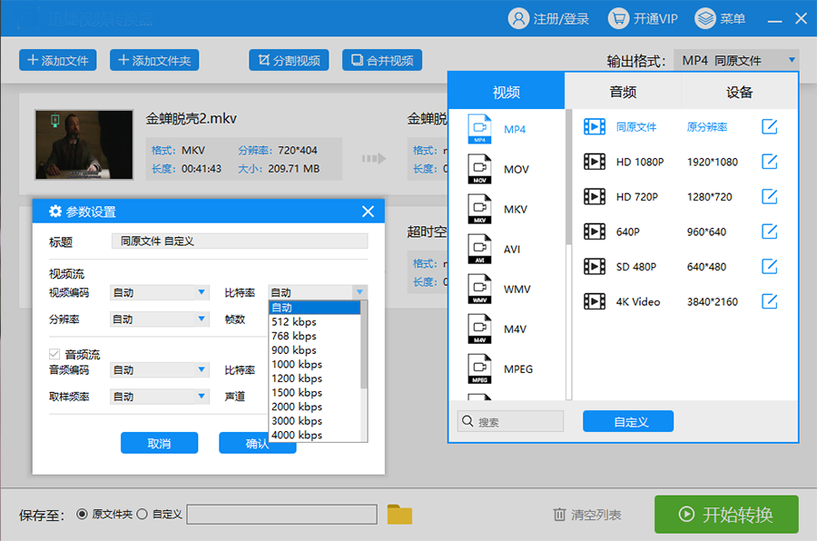The width and height of the screenshot is (817, 541).
Task: Click the search magnifier icon
Action: pyautogui.click(x=468, y=421)
